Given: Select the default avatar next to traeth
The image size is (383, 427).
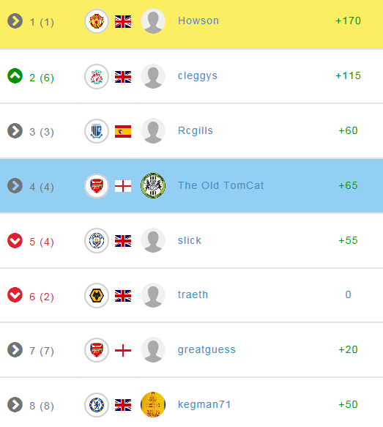Looking at the screenshot, I should pyautogui.click(x=153, y=295).
